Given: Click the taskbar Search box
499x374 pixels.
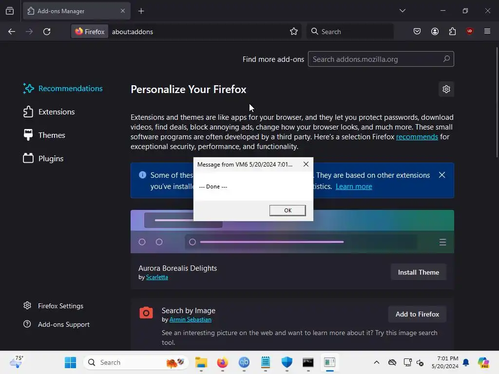Looking at the screenshot, I should coord(136,362).
